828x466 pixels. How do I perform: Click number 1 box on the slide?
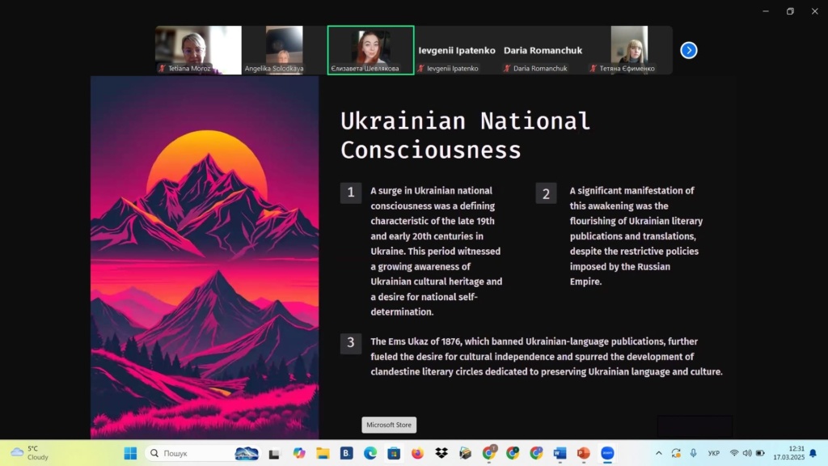[351, 193]
